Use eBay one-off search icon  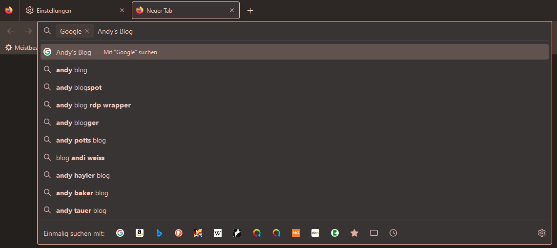point(315,233)
